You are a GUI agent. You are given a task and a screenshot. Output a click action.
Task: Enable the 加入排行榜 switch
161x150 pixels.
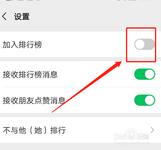144,44
